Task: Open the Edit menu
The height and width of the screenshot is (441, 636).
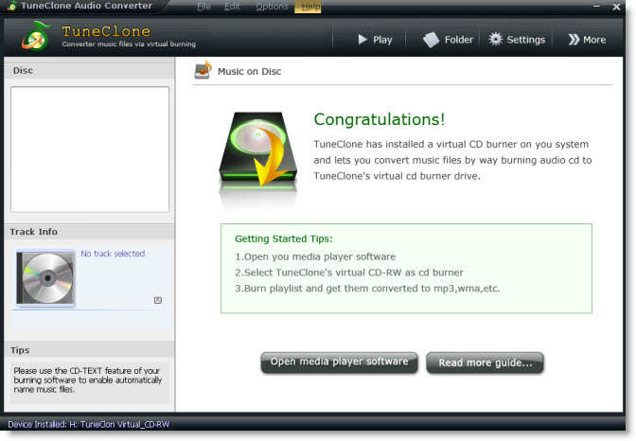Action: tap(232, 7)
